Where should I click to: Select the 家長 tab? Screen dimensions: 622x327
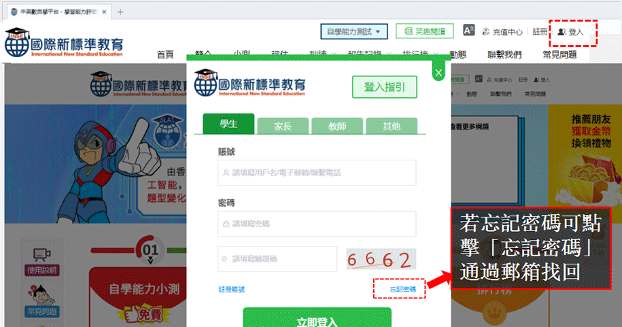click(283, 126)
